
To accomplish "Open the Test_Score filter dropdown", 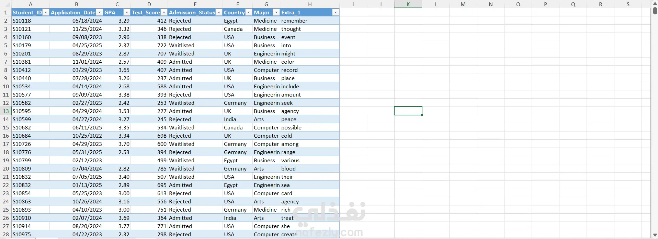I will pos(164,12).
